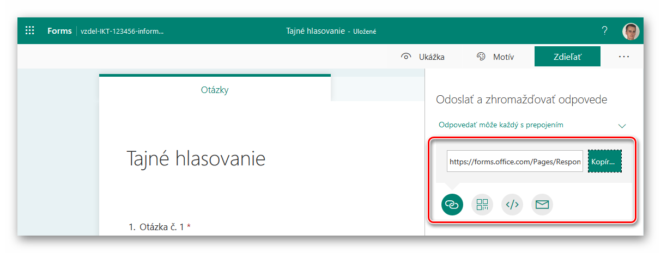Open the app launcher waffle menu
The image size is (661, 253).
(x=30, y=31)
